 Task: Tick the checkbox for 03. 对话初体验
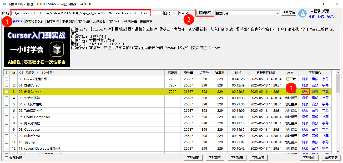pos(6,98)
